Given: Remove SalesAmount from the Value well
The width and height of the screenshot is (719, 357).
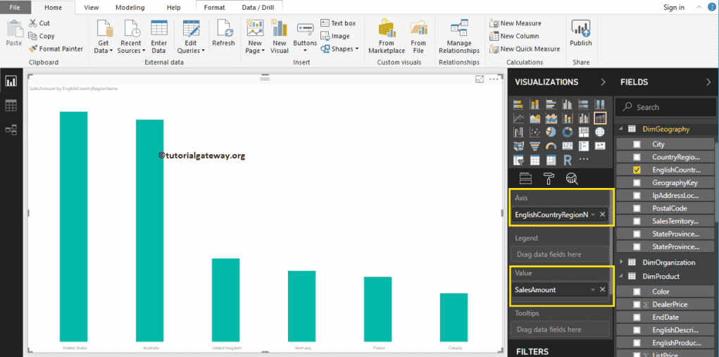Looking at the screenshot, I should 603,289.
